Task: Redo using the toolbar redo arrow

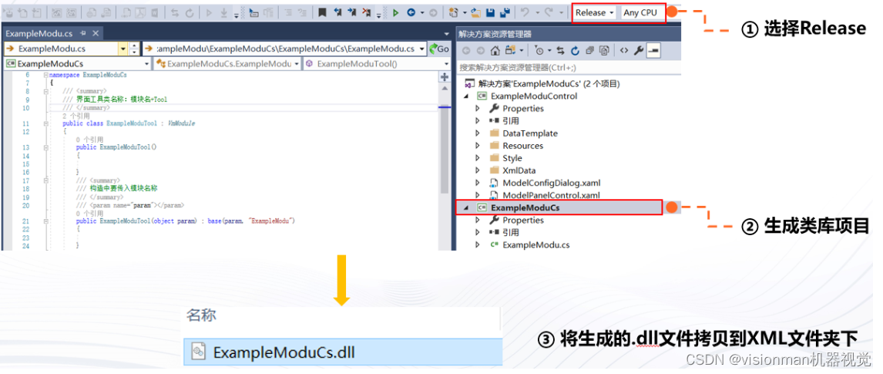Action: (x=549, y=12)
